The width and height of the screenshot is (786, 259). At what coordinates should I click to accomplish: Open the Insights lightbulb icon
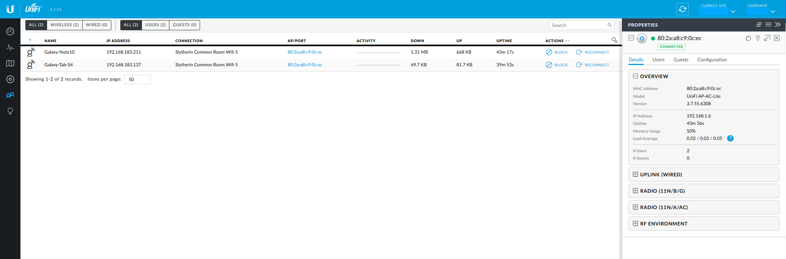(10, 111)
